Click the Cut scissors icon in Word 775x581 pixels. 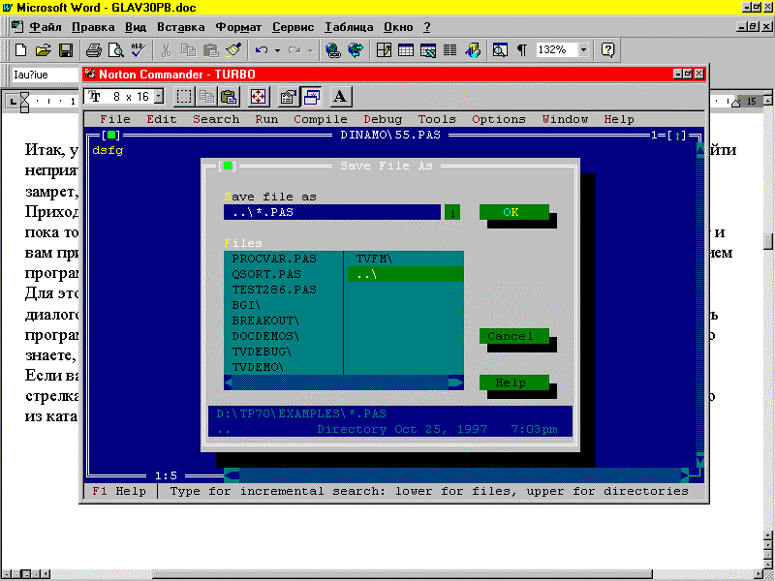[x=166, y=50]
